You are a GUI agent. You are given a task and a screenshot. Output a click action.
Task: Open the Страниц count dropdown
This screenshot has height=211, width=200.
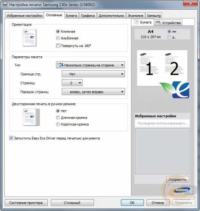(x=72, y=83)
